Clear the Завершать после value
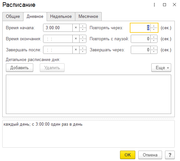180x161 pixels. 76,50
